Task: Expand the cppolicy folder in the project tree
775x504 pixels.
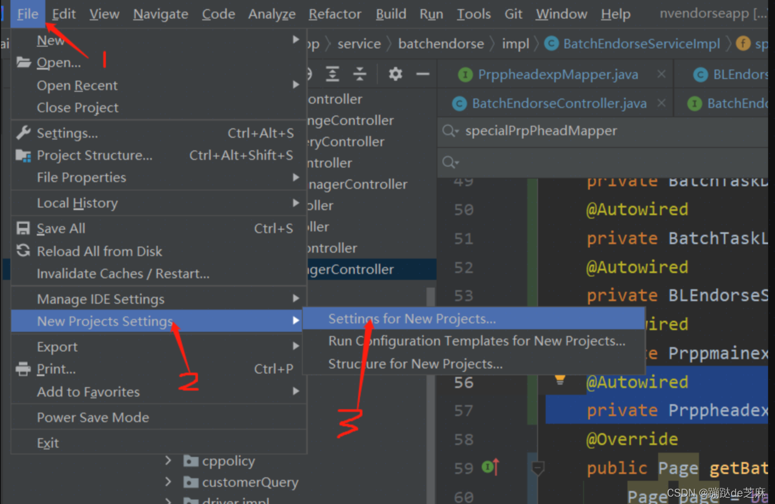Action: coord(169,460)
